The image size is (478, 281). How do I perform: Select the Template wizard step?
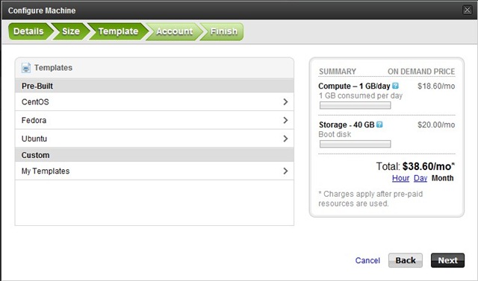[x=118, y=31]
